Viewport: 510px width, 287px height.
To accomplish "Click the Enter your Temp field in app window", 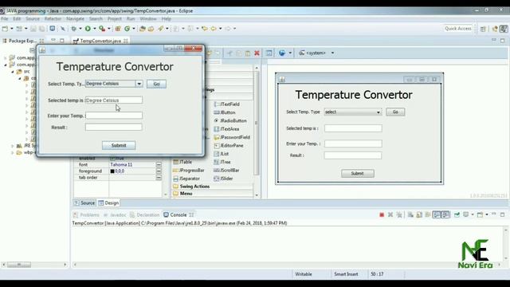I will pos(114,116).
